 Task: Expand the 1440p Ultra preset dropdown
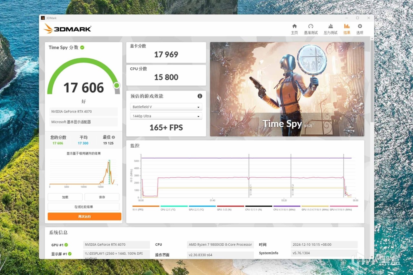[x=166, y=116]
